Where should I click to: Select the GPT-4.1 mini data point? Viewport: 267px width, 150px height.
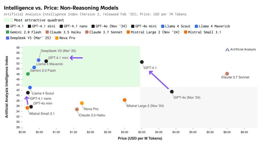[x=46, y=61]
